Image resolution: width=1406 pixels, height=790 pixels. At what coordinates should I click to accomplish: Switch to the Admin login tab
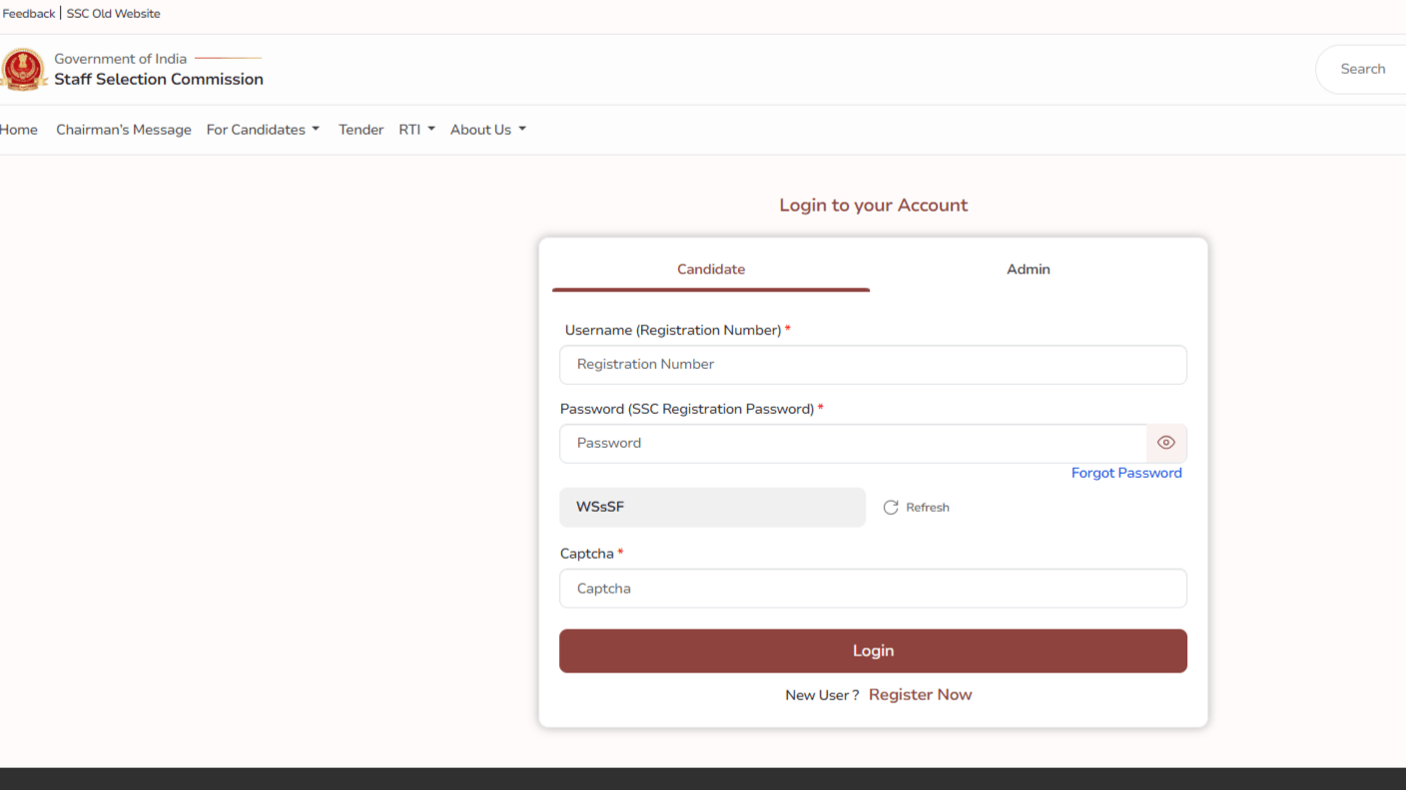pyautogui.click(x=1028, y=269)
